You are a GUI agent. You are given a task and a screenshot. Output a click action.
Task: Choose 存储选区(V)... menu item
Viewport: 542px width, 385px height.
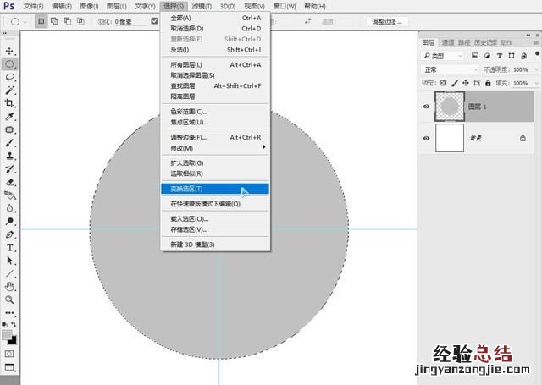click(x=214, y=229)
